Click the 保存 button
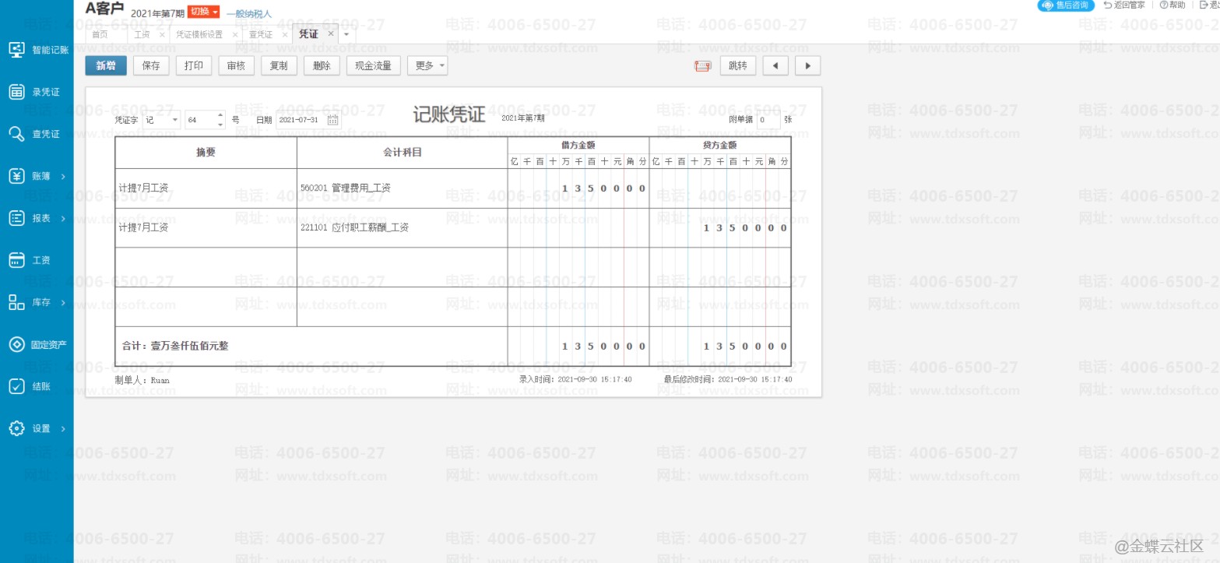The image size is (1220, 563). [151, 66]
